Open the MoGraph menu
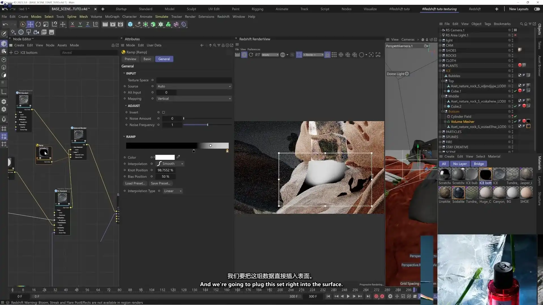 coord(112,16)
